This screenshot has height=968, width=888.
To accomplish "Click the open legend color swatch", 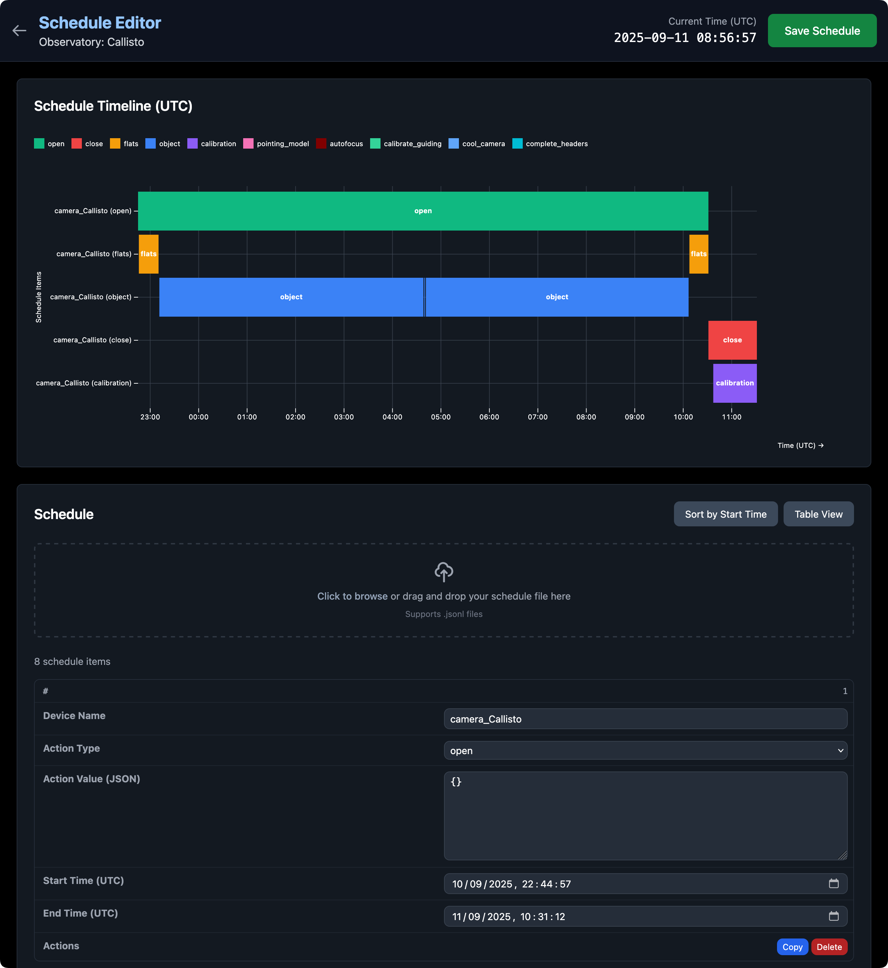I will [40, 144].
